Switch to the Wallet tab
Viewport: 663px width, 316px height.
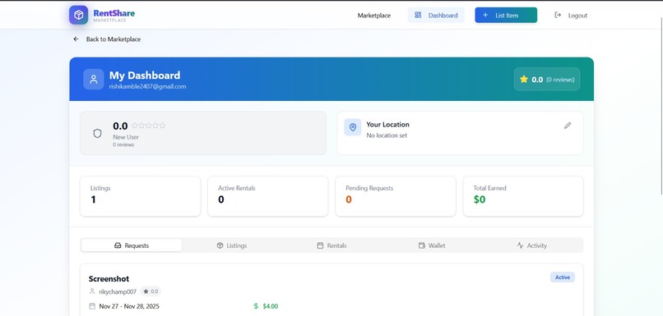point(432,245)
